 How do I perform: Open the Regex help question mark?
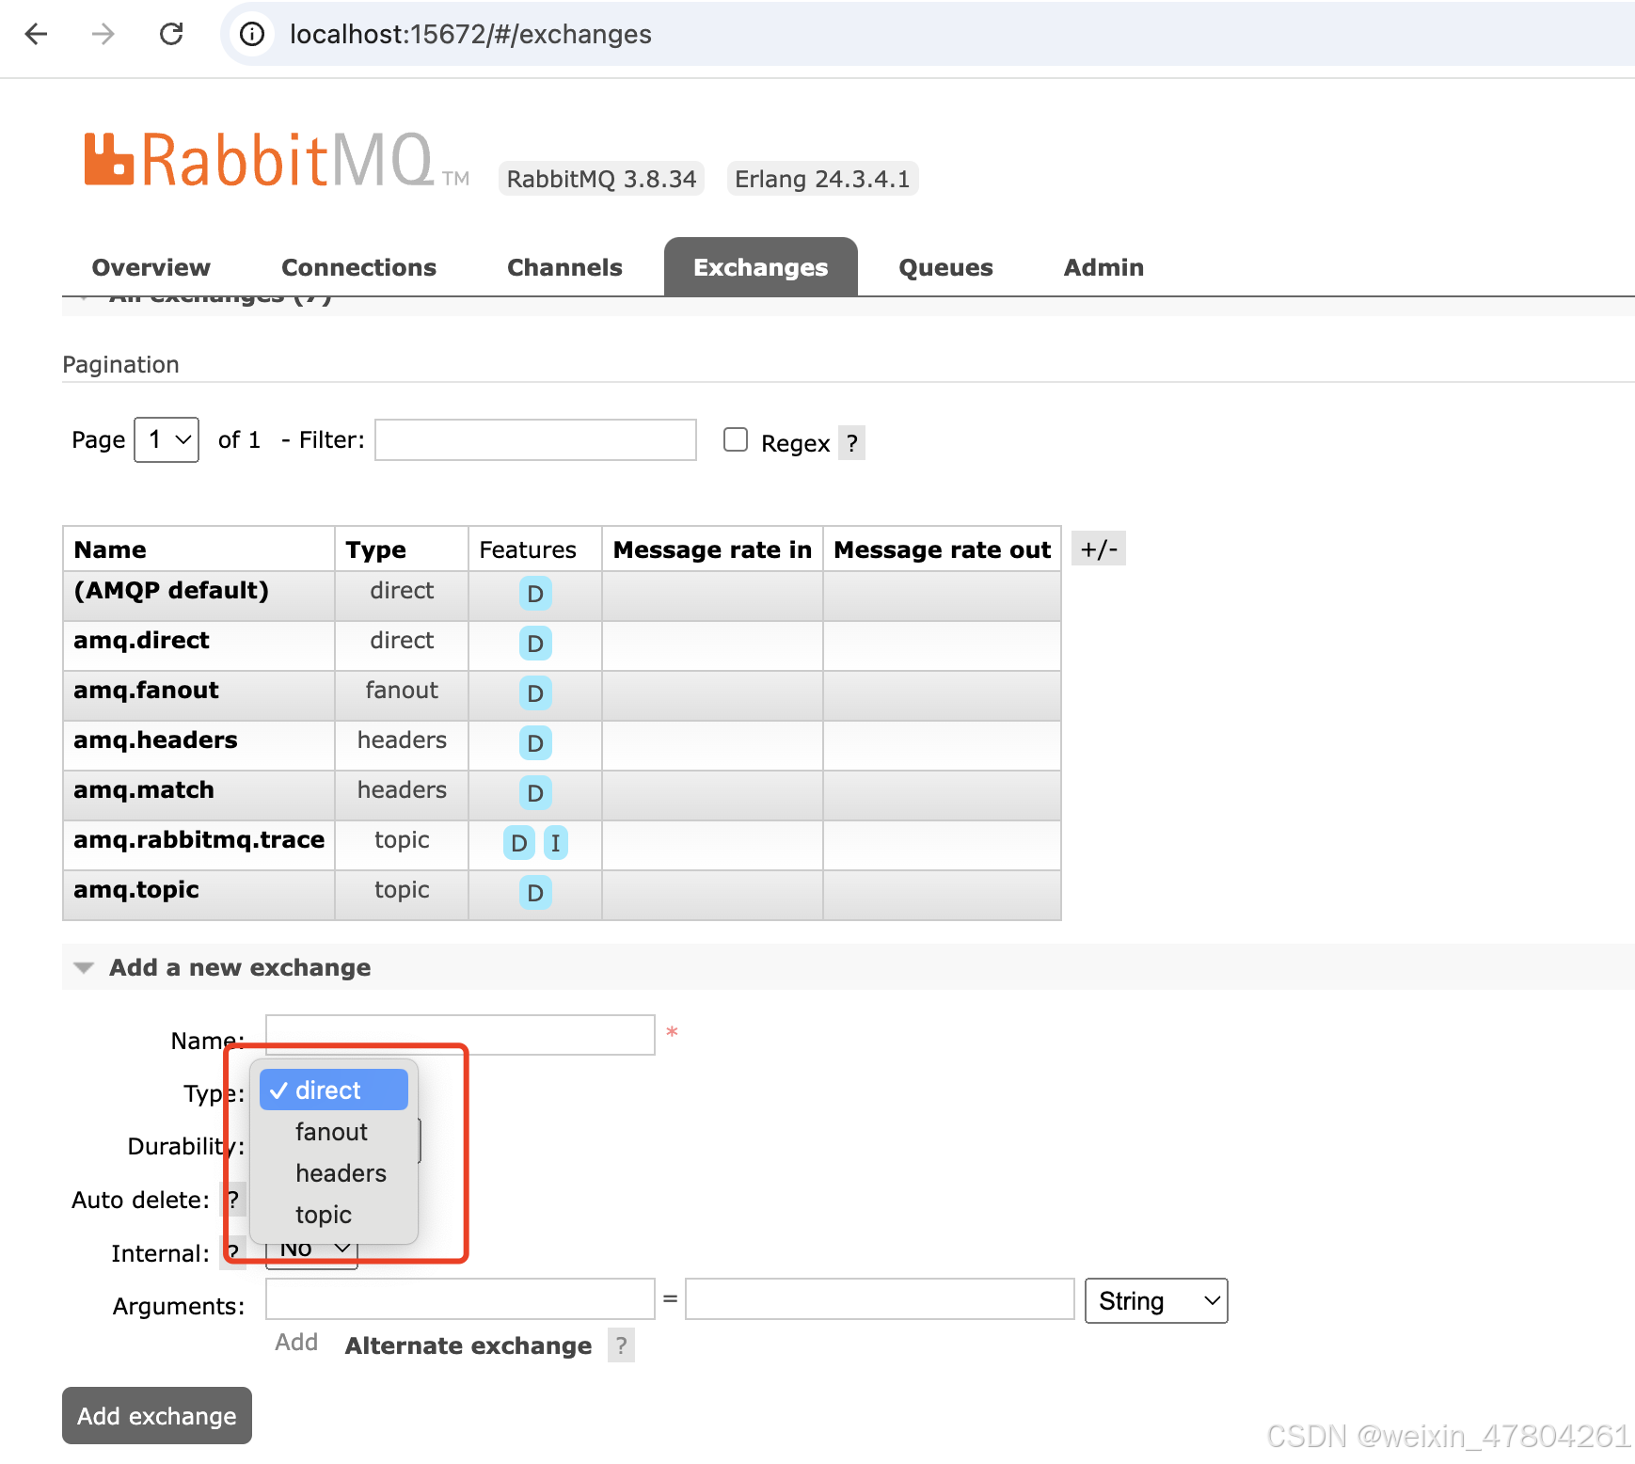click(x=851, y=443)
